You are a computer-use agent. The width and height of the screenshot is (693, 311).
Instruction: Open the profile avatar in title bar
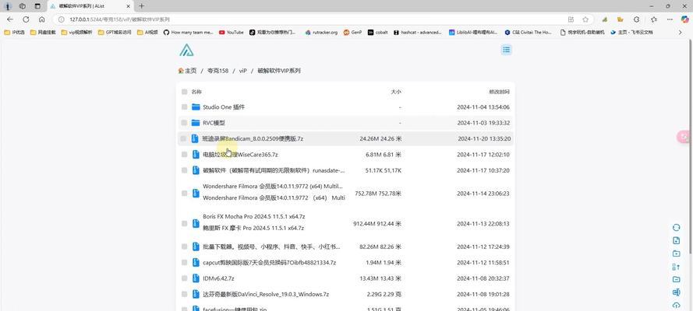(x=8, y=6)
